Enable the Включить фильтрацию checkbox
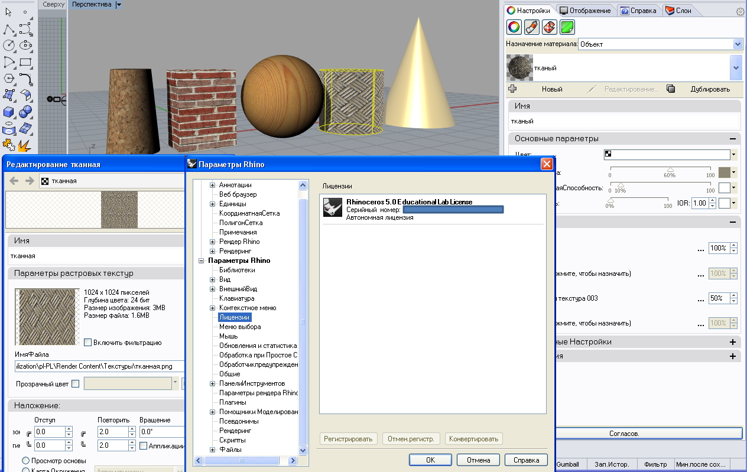The image size is (747, 472). (88, 343)
